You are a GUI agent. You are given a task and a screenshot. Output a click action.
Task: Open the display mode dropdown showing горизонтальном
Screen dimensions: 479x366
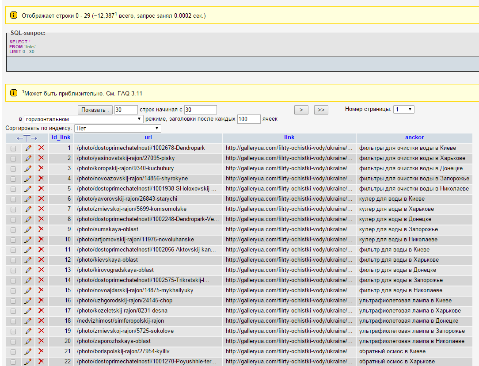tap(84, 119)
